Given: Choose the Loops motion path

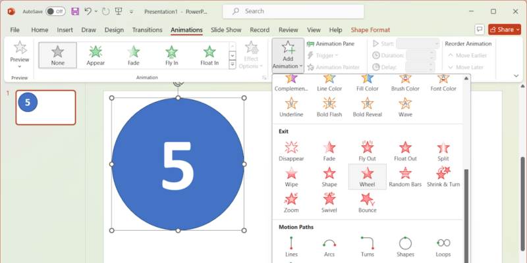Looking at the screenshot, I should point(443,247).
